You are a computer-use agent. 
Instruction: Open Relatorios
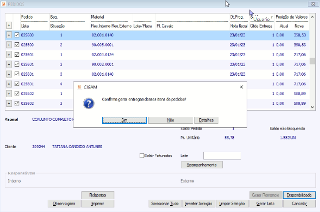click(98, 195)
